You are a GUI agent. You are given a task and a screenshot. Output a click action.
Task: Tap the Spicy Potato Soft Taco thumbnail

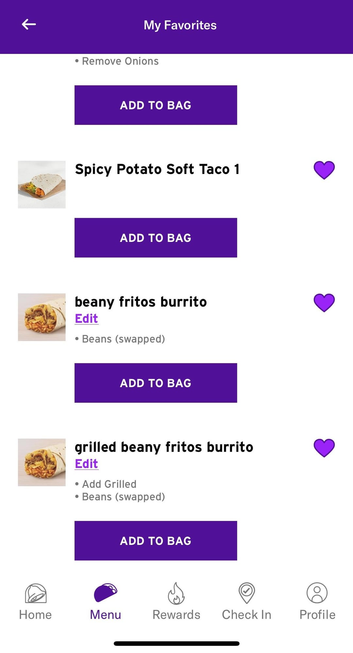tap(42, 184)
